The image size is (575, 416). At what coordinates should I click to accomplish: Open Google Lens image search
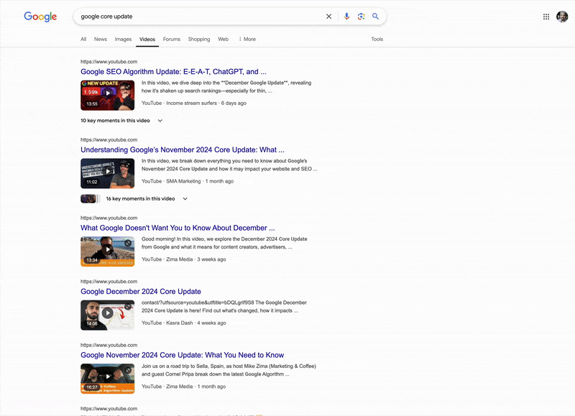pos(361,16)
